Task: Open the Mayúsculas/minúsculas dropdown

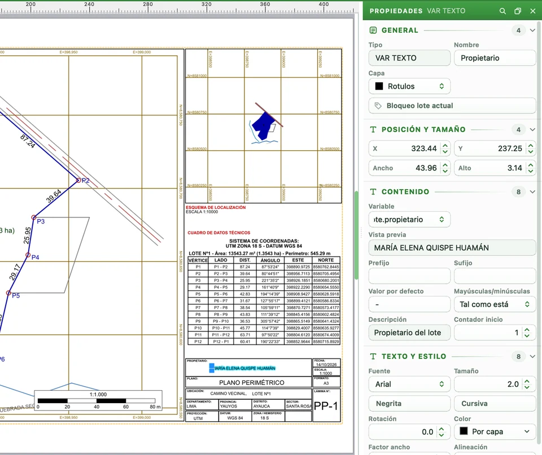Action: pyautogui.click(x=495, y=305)
